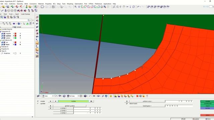Screen dimensions: 214x120
Task: Toggle mesh visibility for topplate component
Action: pyautogui.click(x=4, y=33)
